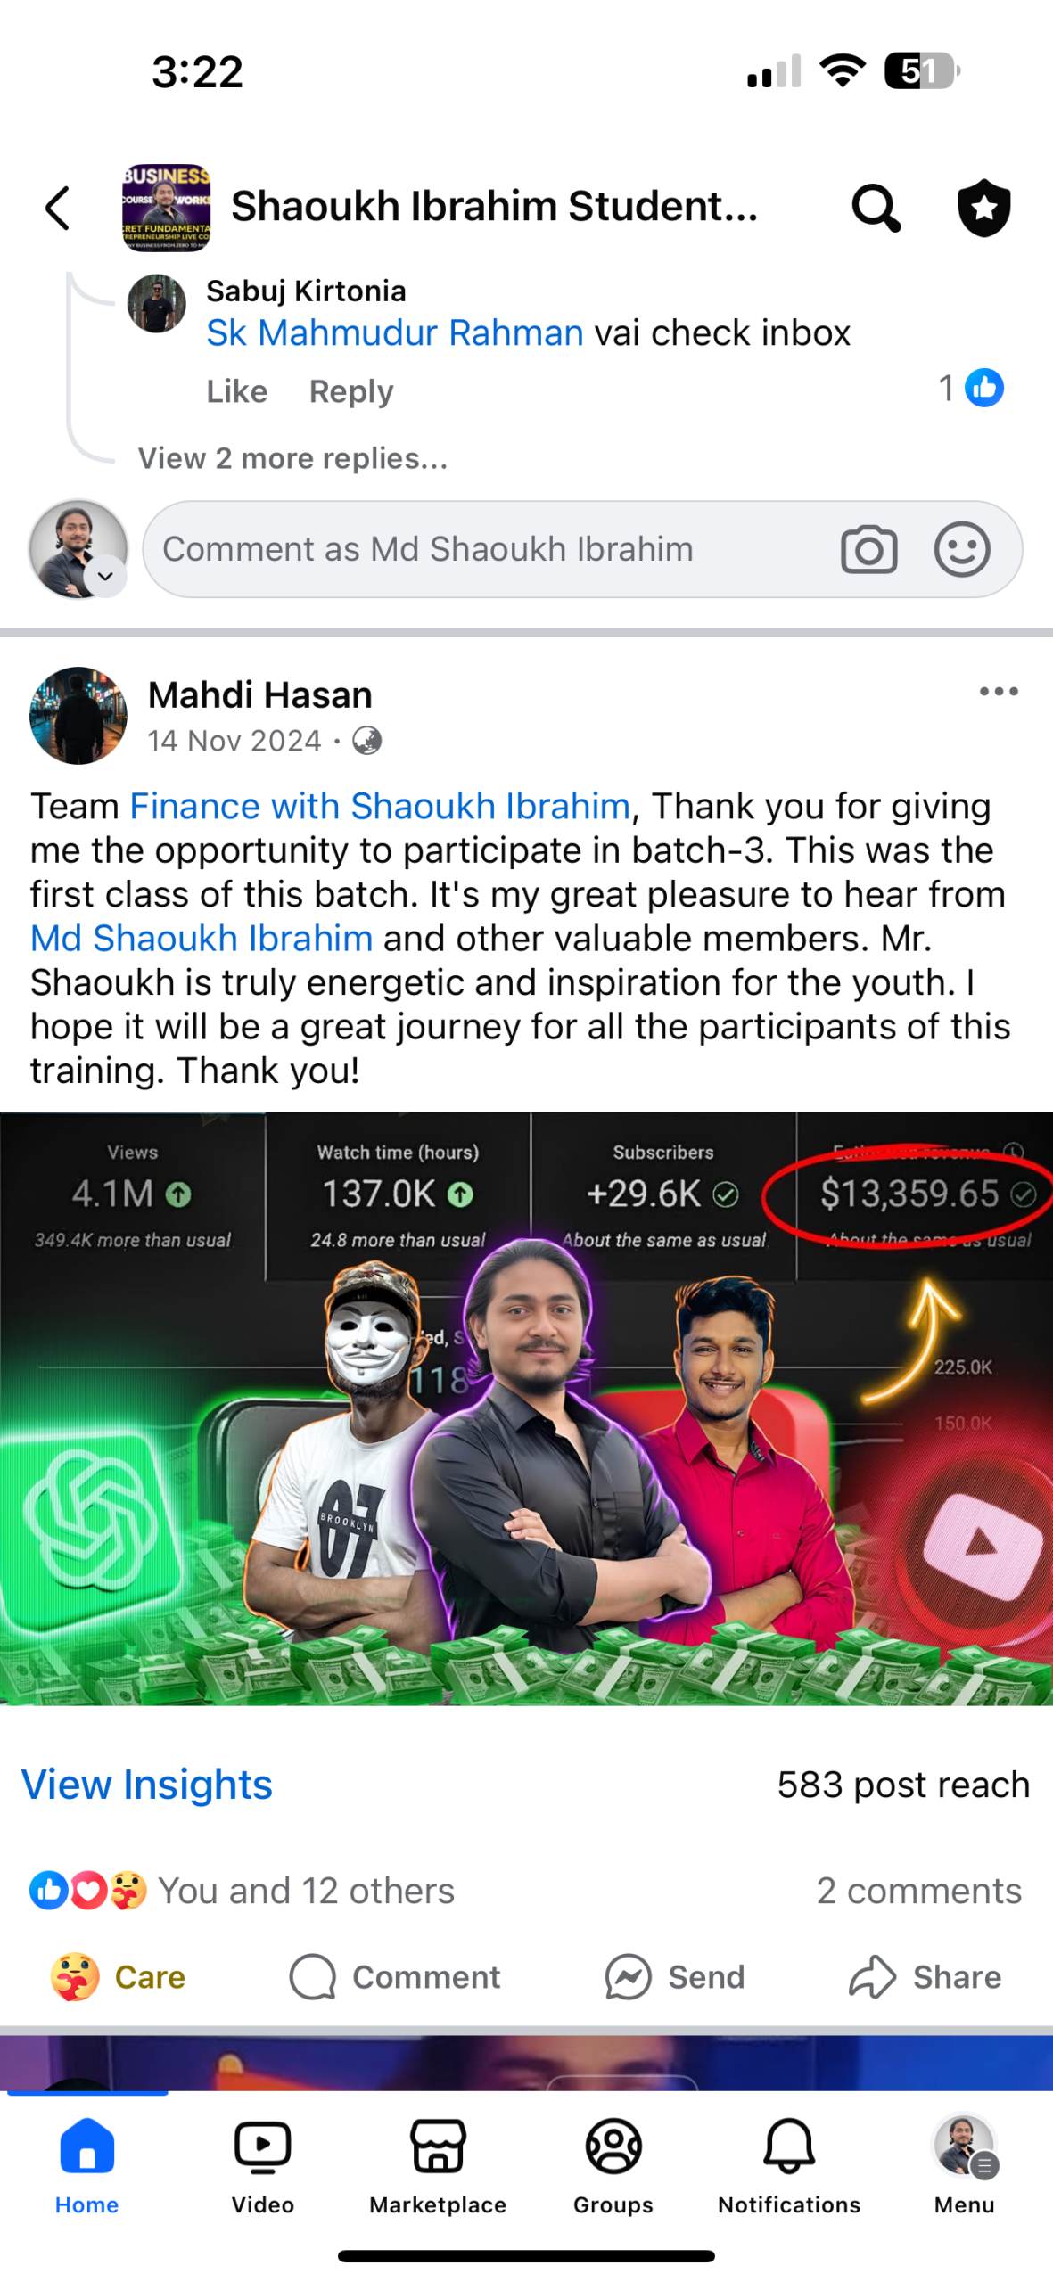Open the 2 comments list
Screen dimensions: 1053x2282
(918, 1890)
